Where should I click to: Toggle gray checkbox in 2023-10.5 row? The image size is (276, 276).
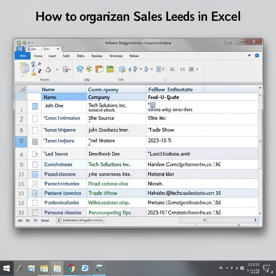[35, 142]
